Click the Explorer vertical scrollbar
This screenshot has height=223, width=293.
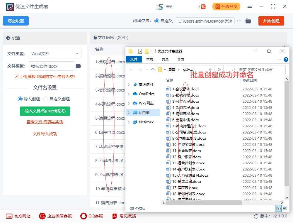pyautogui.click(x=287, y=134)
